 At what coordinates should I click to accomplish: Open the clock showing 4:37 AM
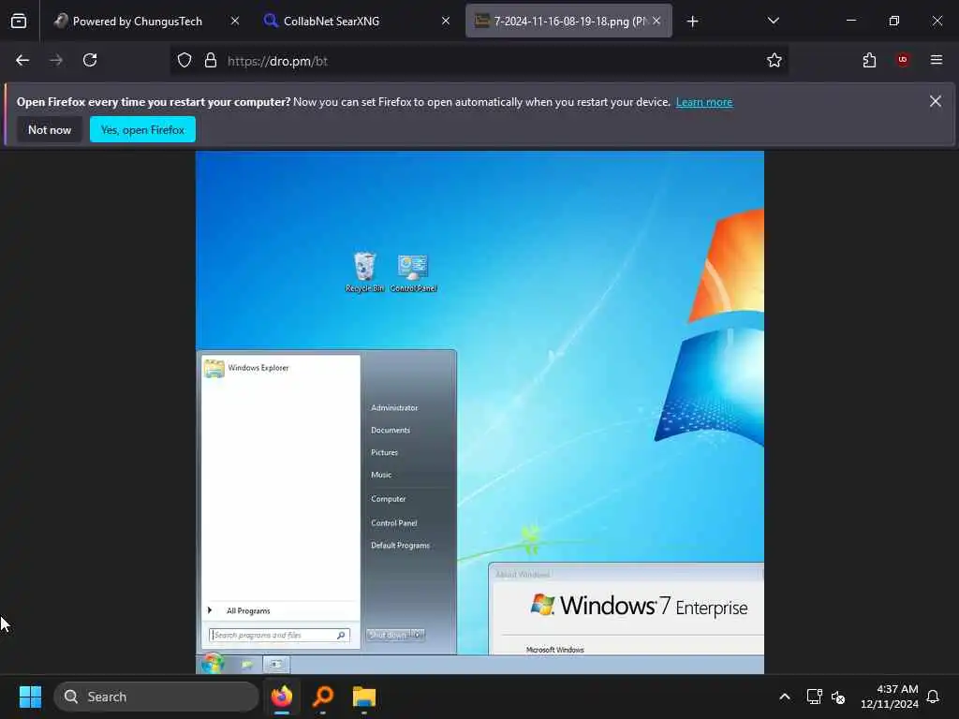889,697
